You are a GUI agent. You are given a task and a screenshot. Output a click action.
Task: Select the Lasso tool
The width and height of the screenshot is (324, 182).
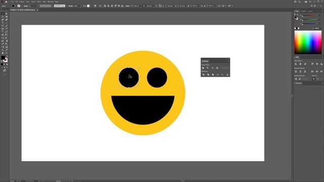coord(7,17)
